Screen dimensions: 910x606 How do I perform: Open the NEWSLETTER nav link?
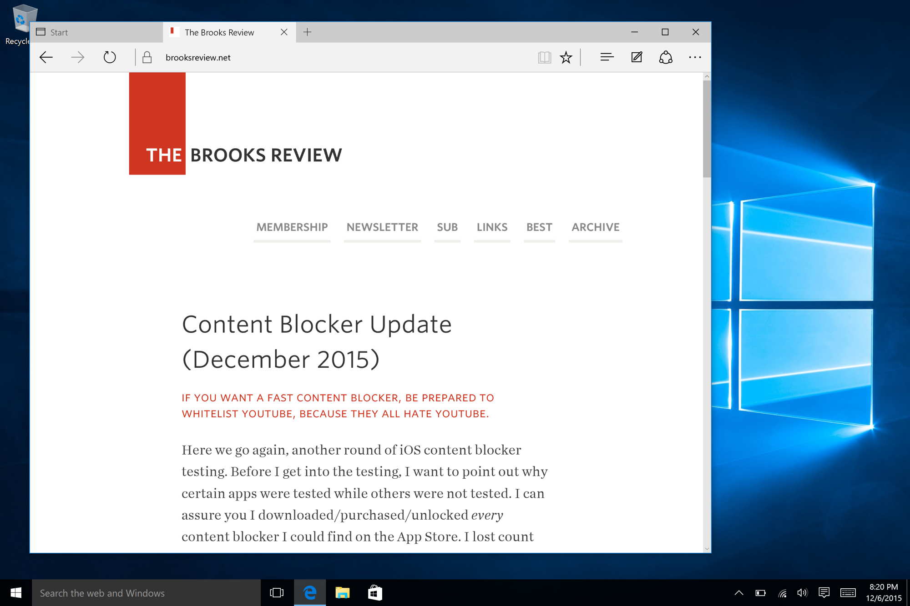(x=382, y=227)
